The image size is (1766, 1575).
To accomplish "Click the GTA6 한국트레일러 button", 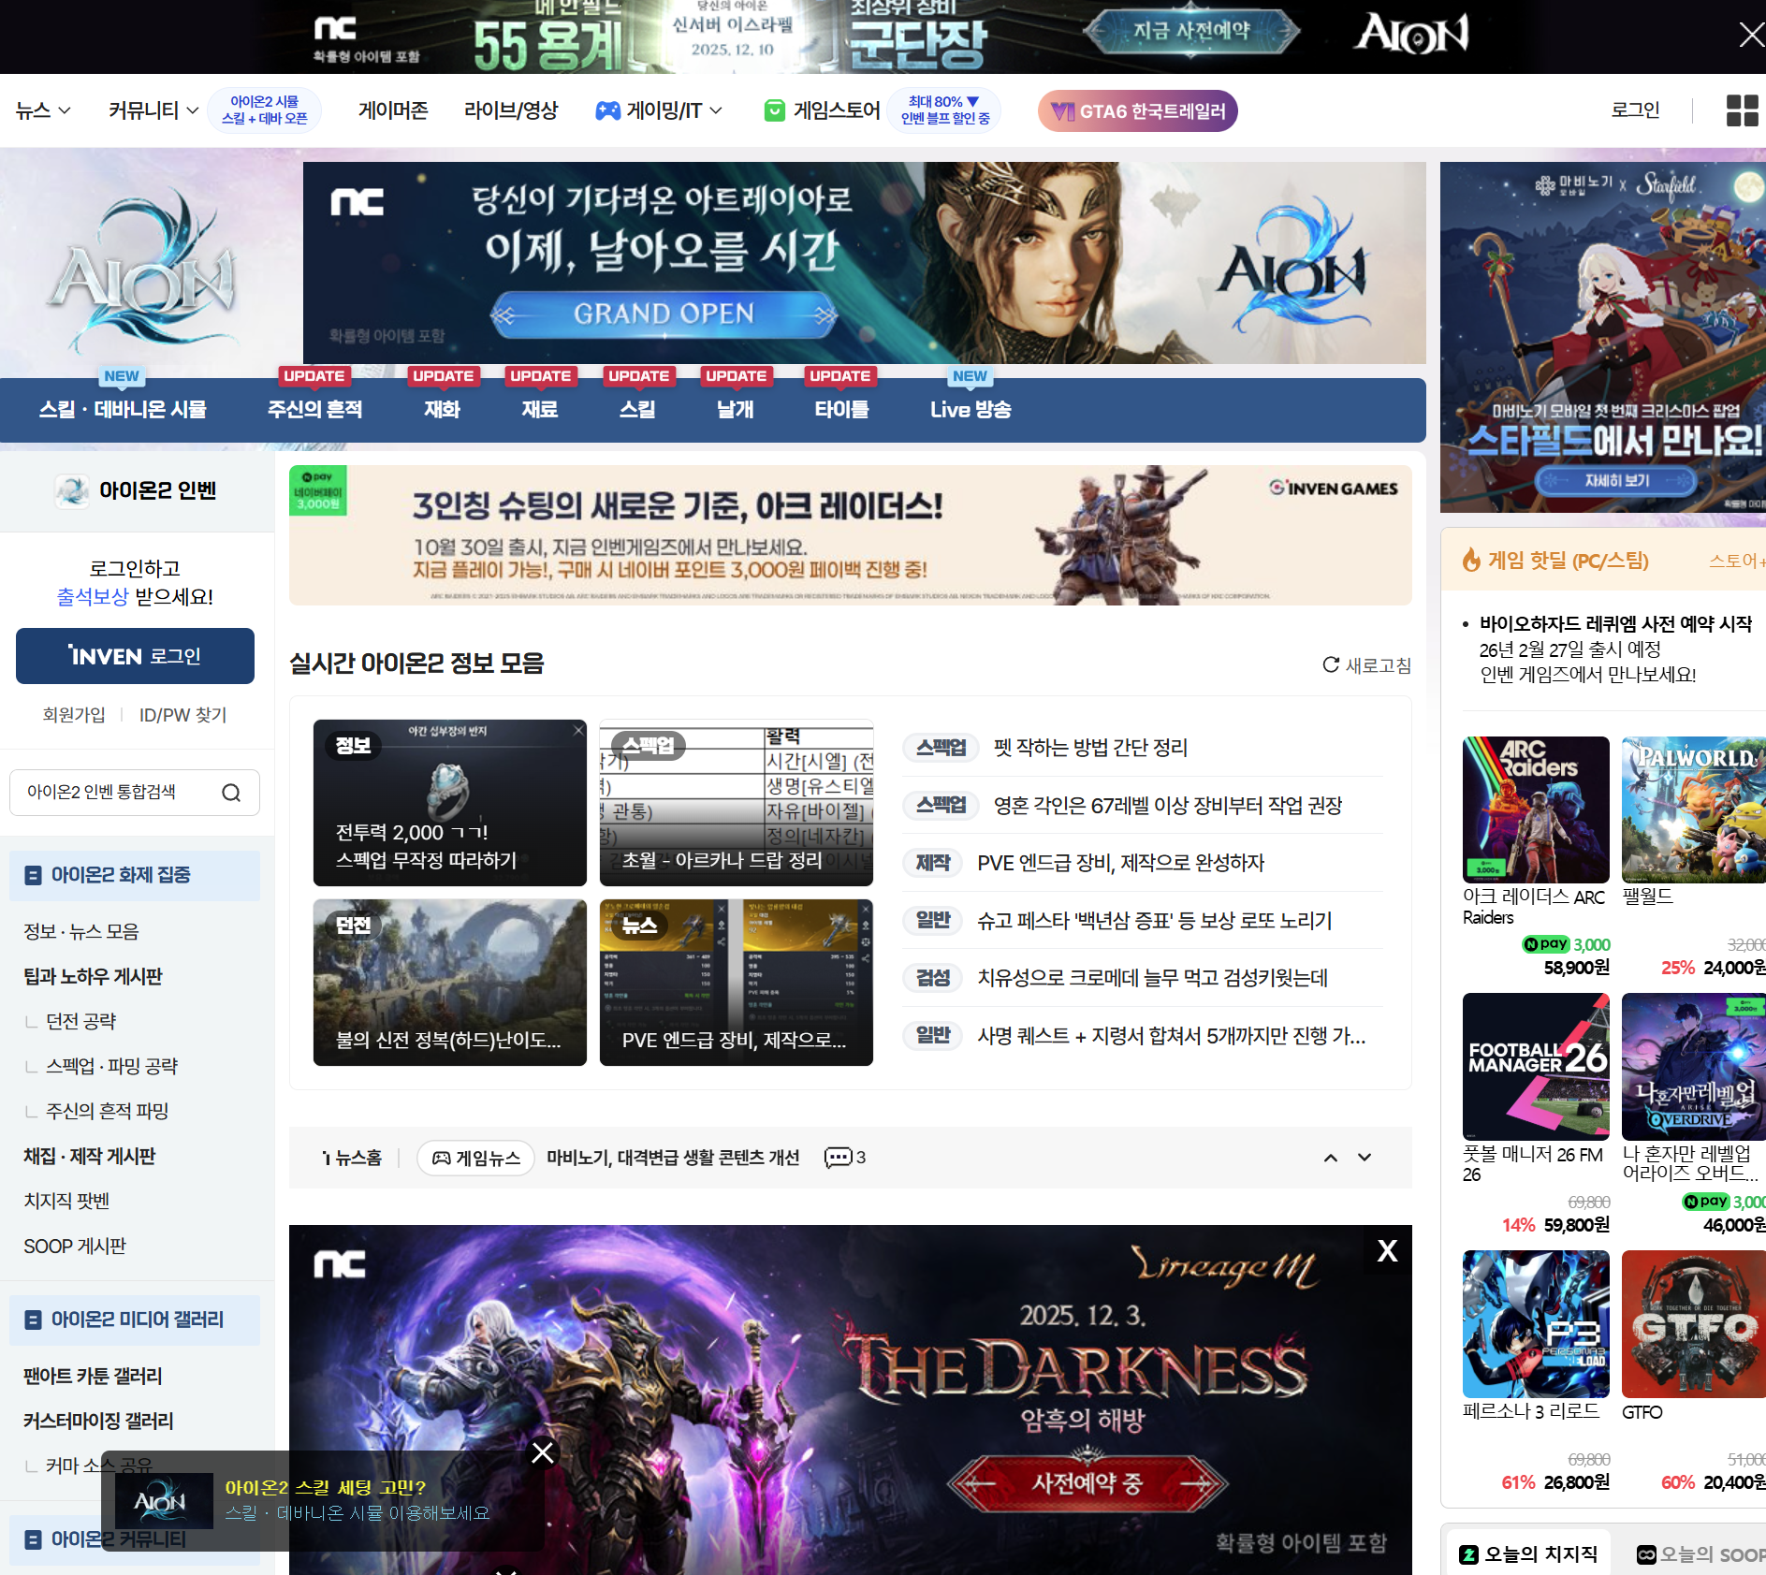I will pyautogui.click(x=1137, y=111).
